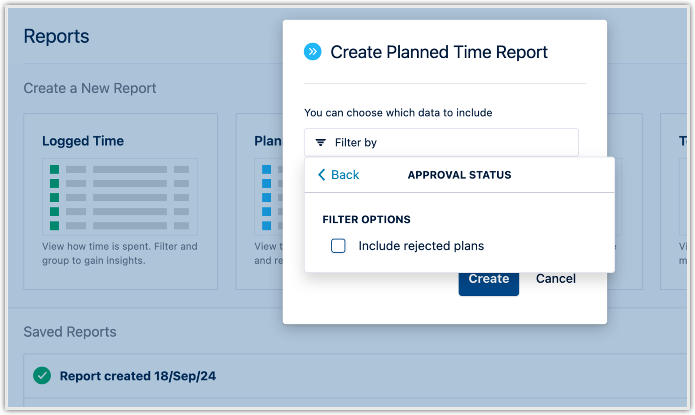The image size is (695, 415).
Task: Open the Filter by dropdown
Action: pos(441,142)
